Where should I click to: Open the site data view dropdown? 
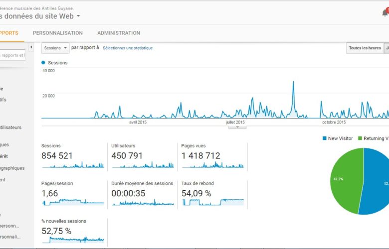(78, 16)
